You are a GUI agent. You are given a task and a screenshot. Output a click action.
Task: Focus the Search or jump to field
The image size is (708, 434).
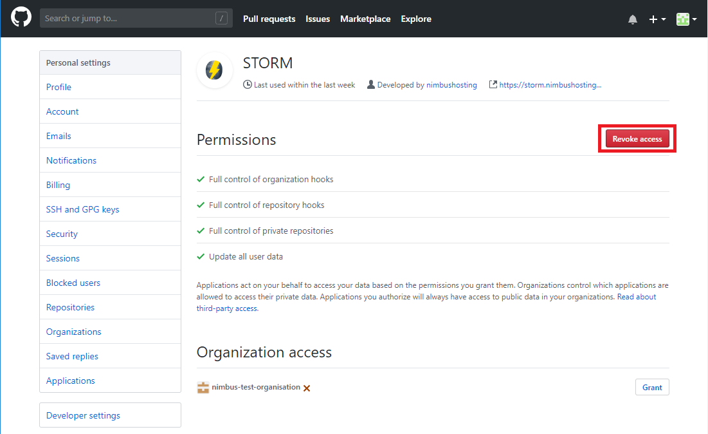[136, 18]
